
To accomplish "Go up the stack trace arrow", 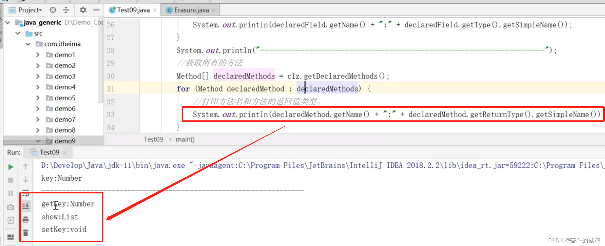I will [26, 166].
